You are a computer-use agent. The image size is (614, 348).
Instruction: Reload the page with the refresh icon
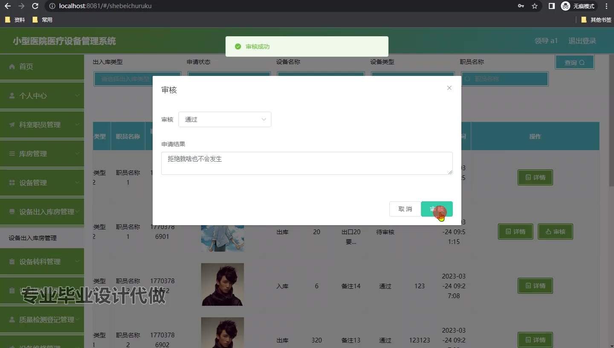35,6
